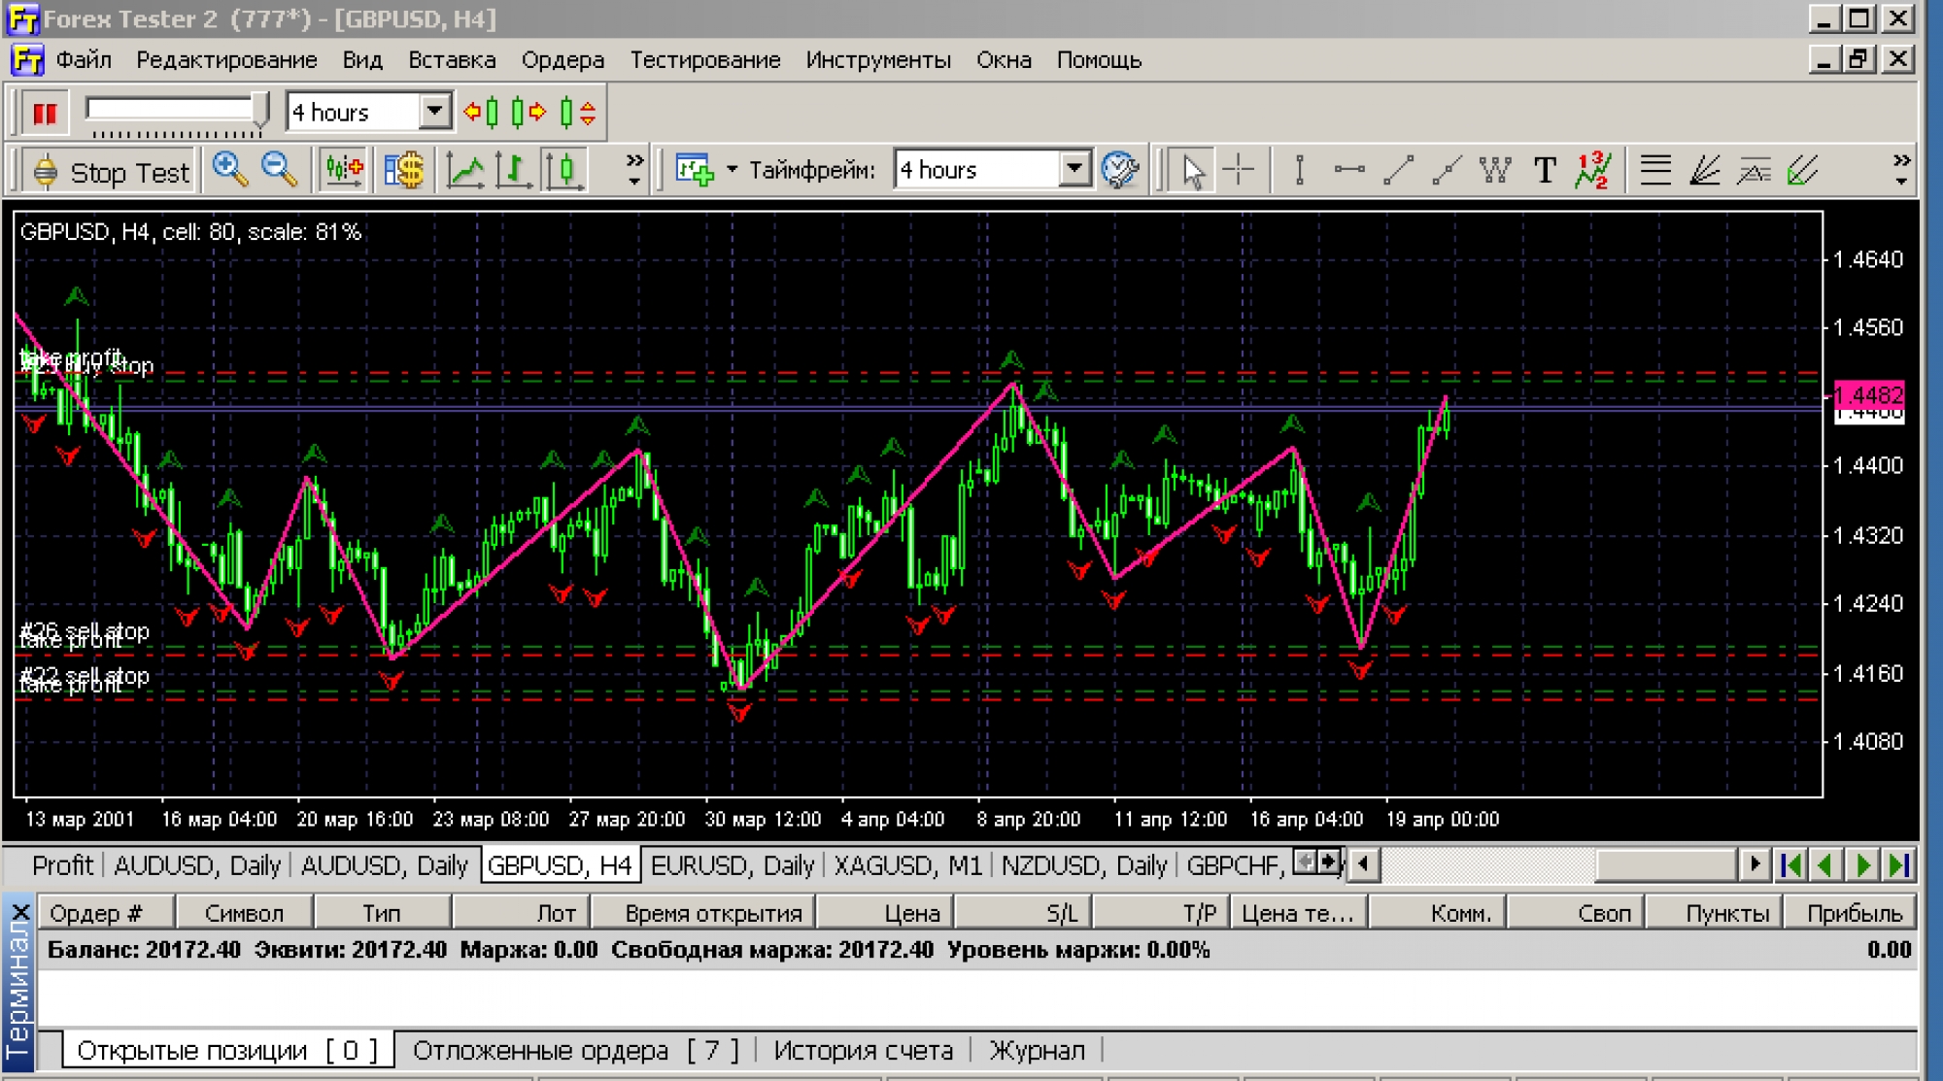Select the text label T tool
Image resolution: width=1943 pixels, height=1081 pixels.
pyautogui.click(x=1545, y=171)
